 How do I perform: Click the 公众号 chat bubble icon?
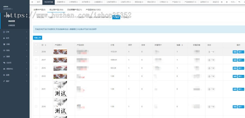[4, 63]
